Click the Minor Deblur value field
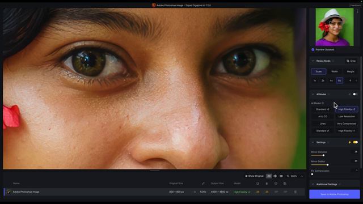This screenshot has width=363, height=204. click(355, 161)
